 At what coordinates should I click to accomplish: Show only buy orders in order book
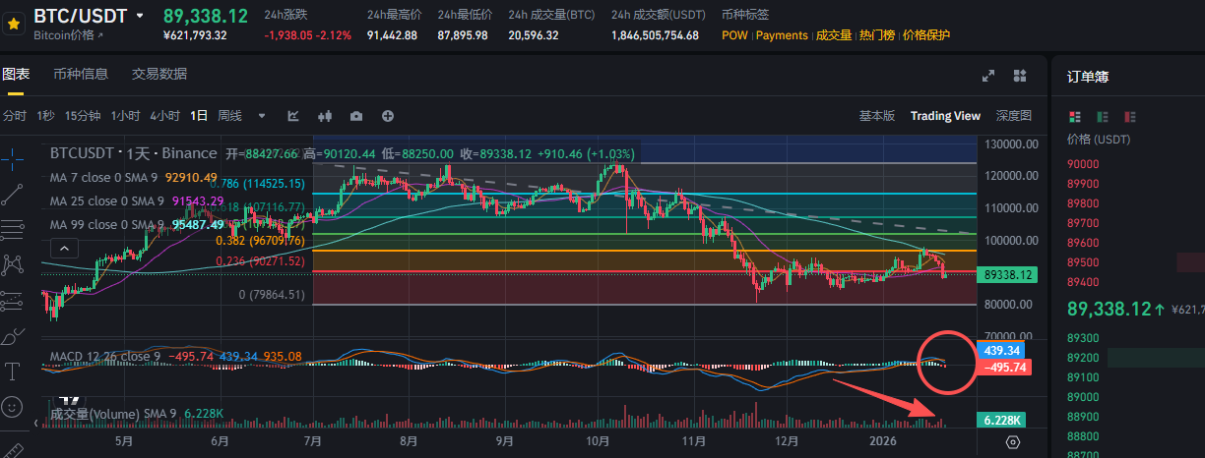click(x=1102, y=117)
